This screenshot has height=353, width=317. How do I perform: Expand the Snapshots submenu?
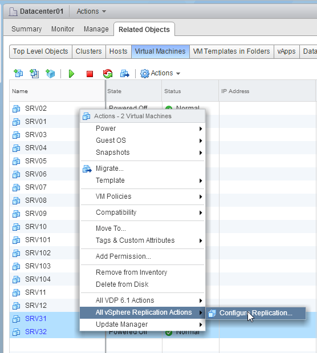[143, 153]
